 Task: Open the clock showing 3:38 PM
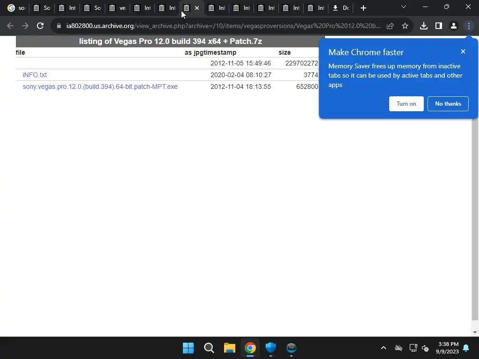pos(448,348)
